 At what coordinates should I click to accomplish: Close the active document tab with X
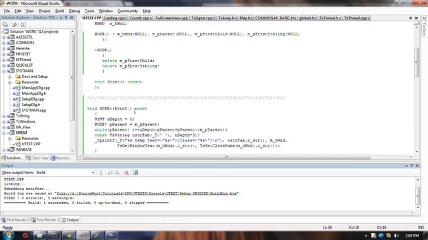coord(417,18)
